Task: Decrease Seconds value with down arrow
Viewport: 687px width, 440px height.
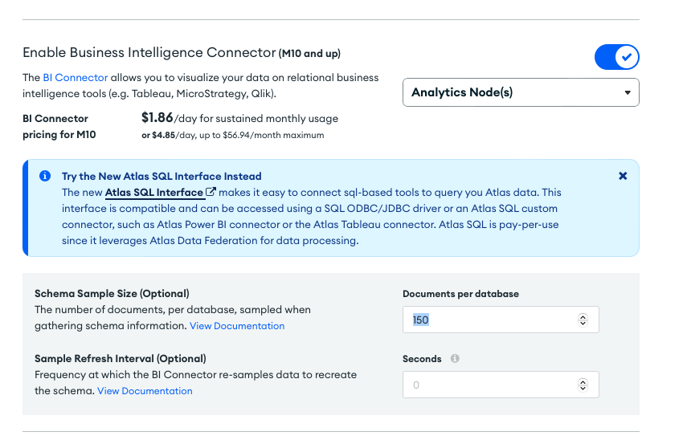Action: (x=583, y=389)
